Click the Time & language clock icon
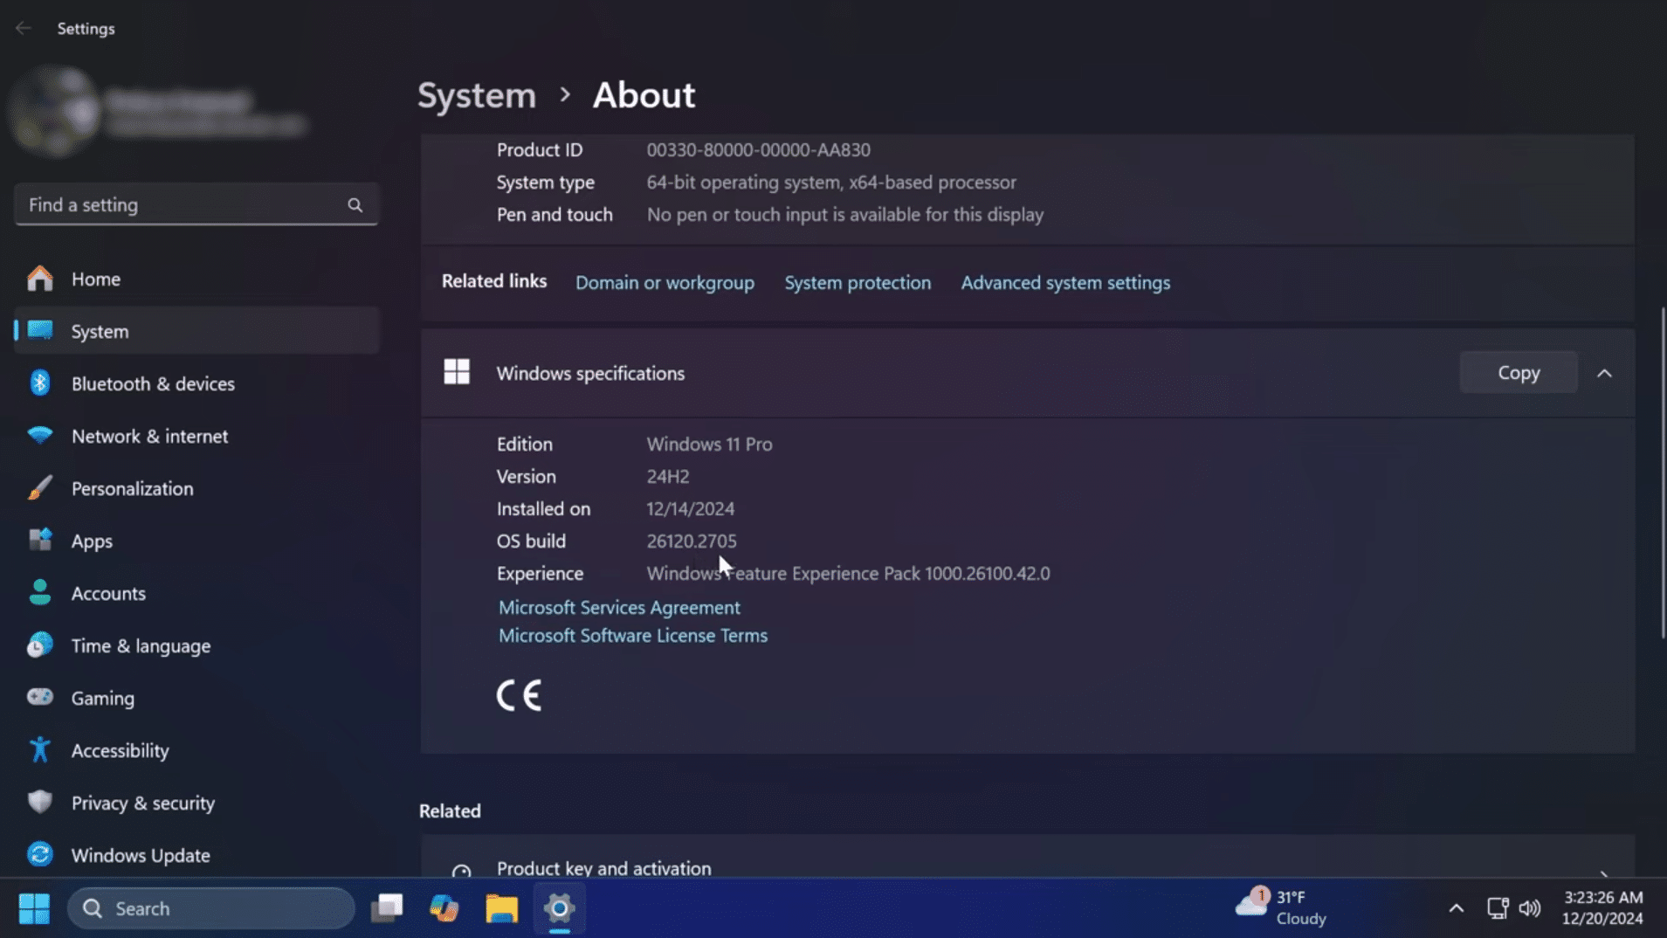Screen dimensions: 1667x938 (x=39, y=645)
